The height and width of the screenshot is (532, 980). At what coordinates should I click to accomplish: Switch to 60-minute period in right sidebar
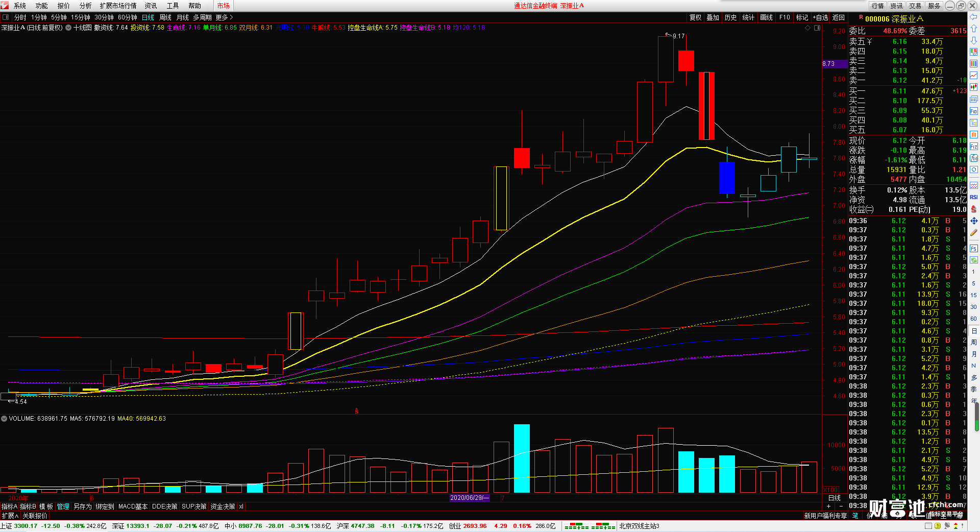[x=973, y=319]
